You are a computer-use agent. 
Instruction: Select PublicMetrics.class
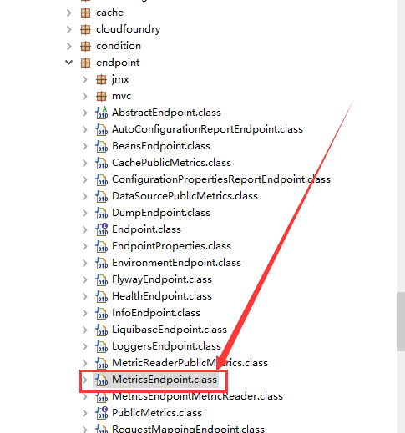(157, 413)
